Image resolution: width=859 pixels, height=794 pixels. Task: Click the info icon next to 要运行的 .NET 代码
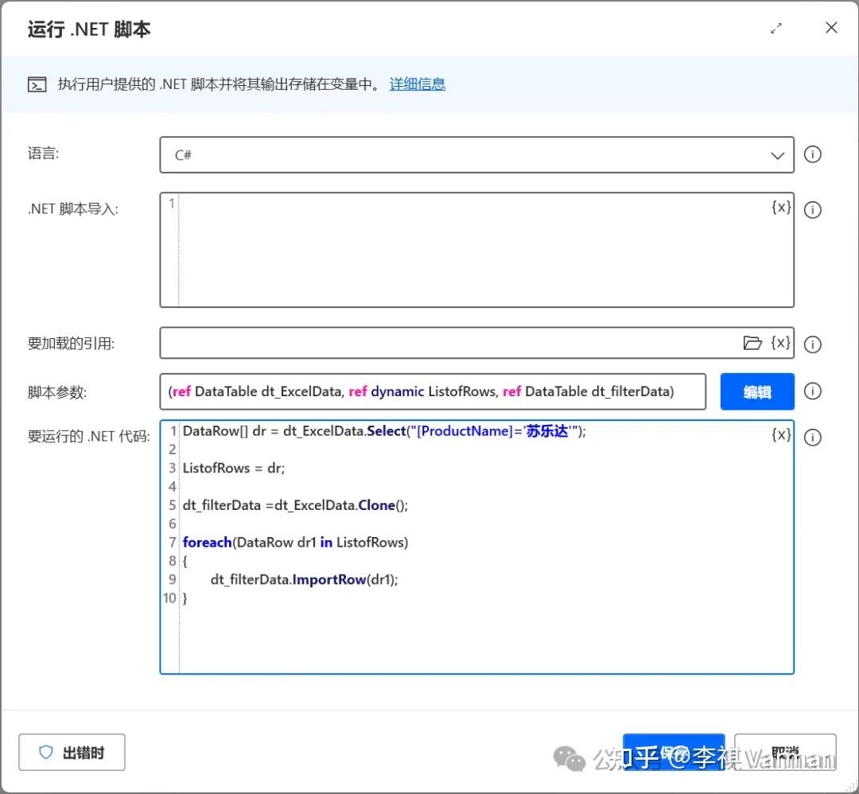[812, 435]
